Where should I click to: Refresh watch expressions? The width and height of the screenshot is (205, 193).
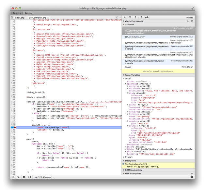pyautogui.click(x=192, y=21)
